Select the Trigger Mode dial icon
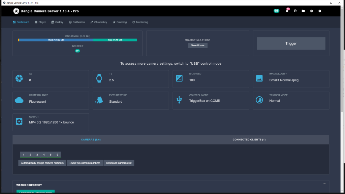This screenshot has width=345, height=194. [259, 100]
